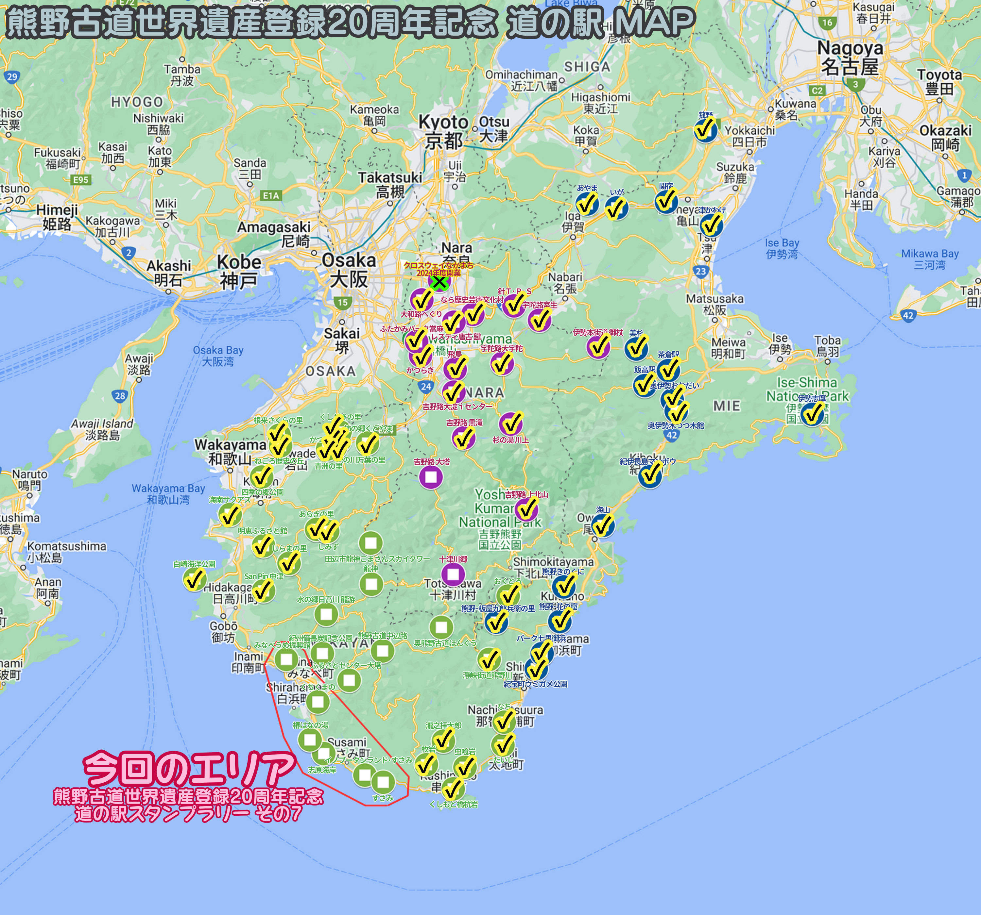
Task: Select the あやま blue checkmark marker
Action: coord(587,204)
